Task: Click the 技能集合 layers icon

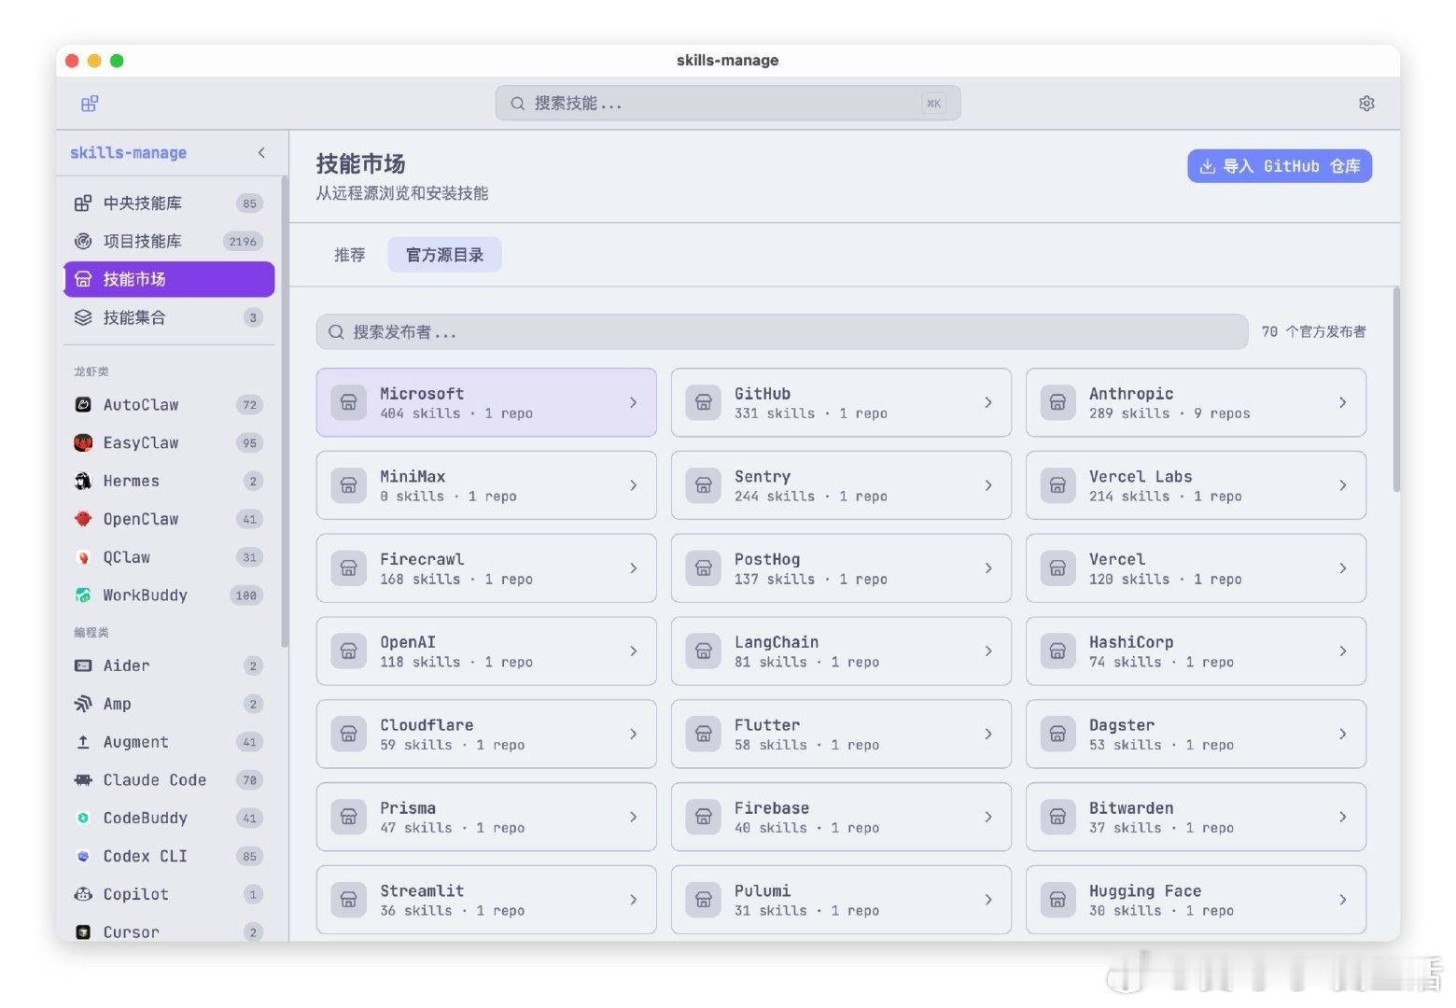Action: pos(83,317)
